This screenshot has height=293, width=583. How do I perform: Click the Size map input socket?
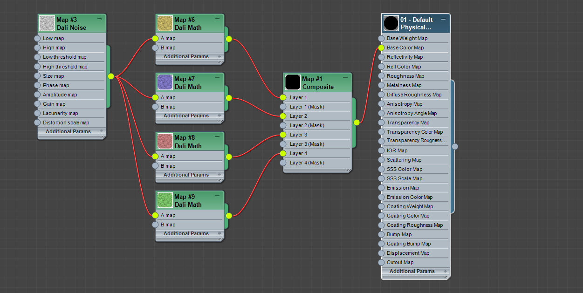(x=37, y=76)
